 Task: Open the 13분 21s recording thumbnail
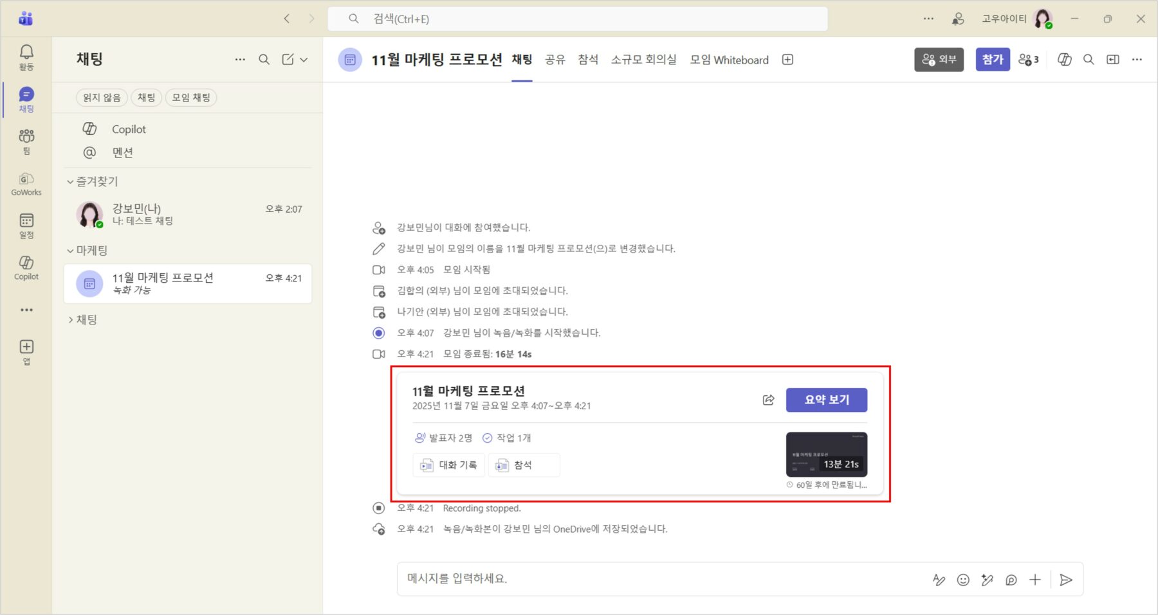pyautogui.click(x=826, y=454)
